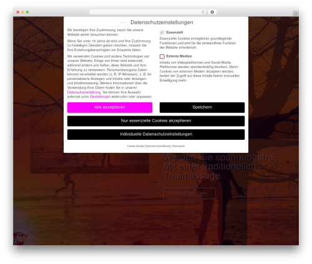Click the Essenziell label text

(175, 32)
